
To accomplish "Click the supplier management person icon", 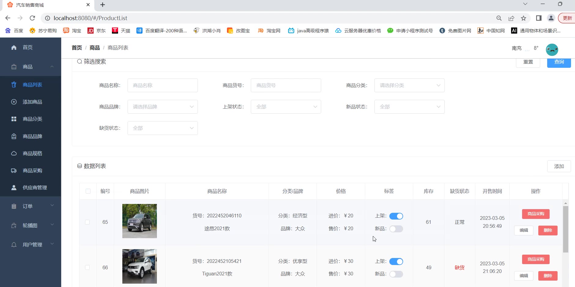I will pos(14,188).
